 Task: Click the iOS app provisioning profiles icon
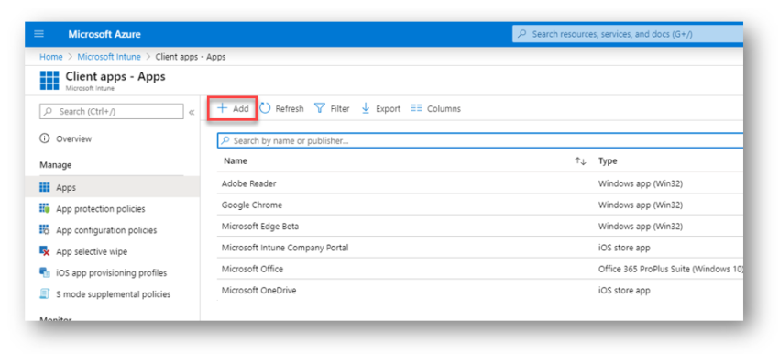(x=45, y=273)
